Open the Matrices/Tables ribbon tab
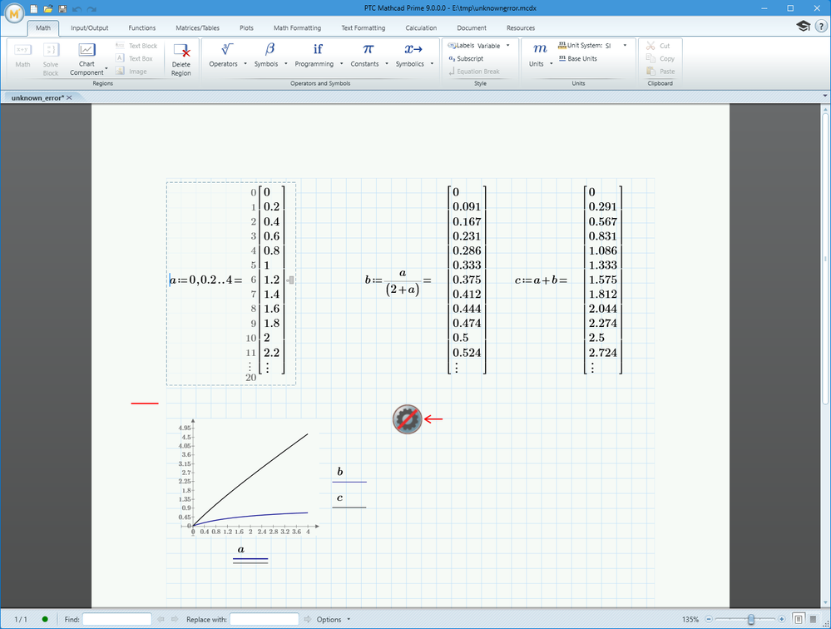The height and width of the screenshot is (629, 831). point(198,28)
